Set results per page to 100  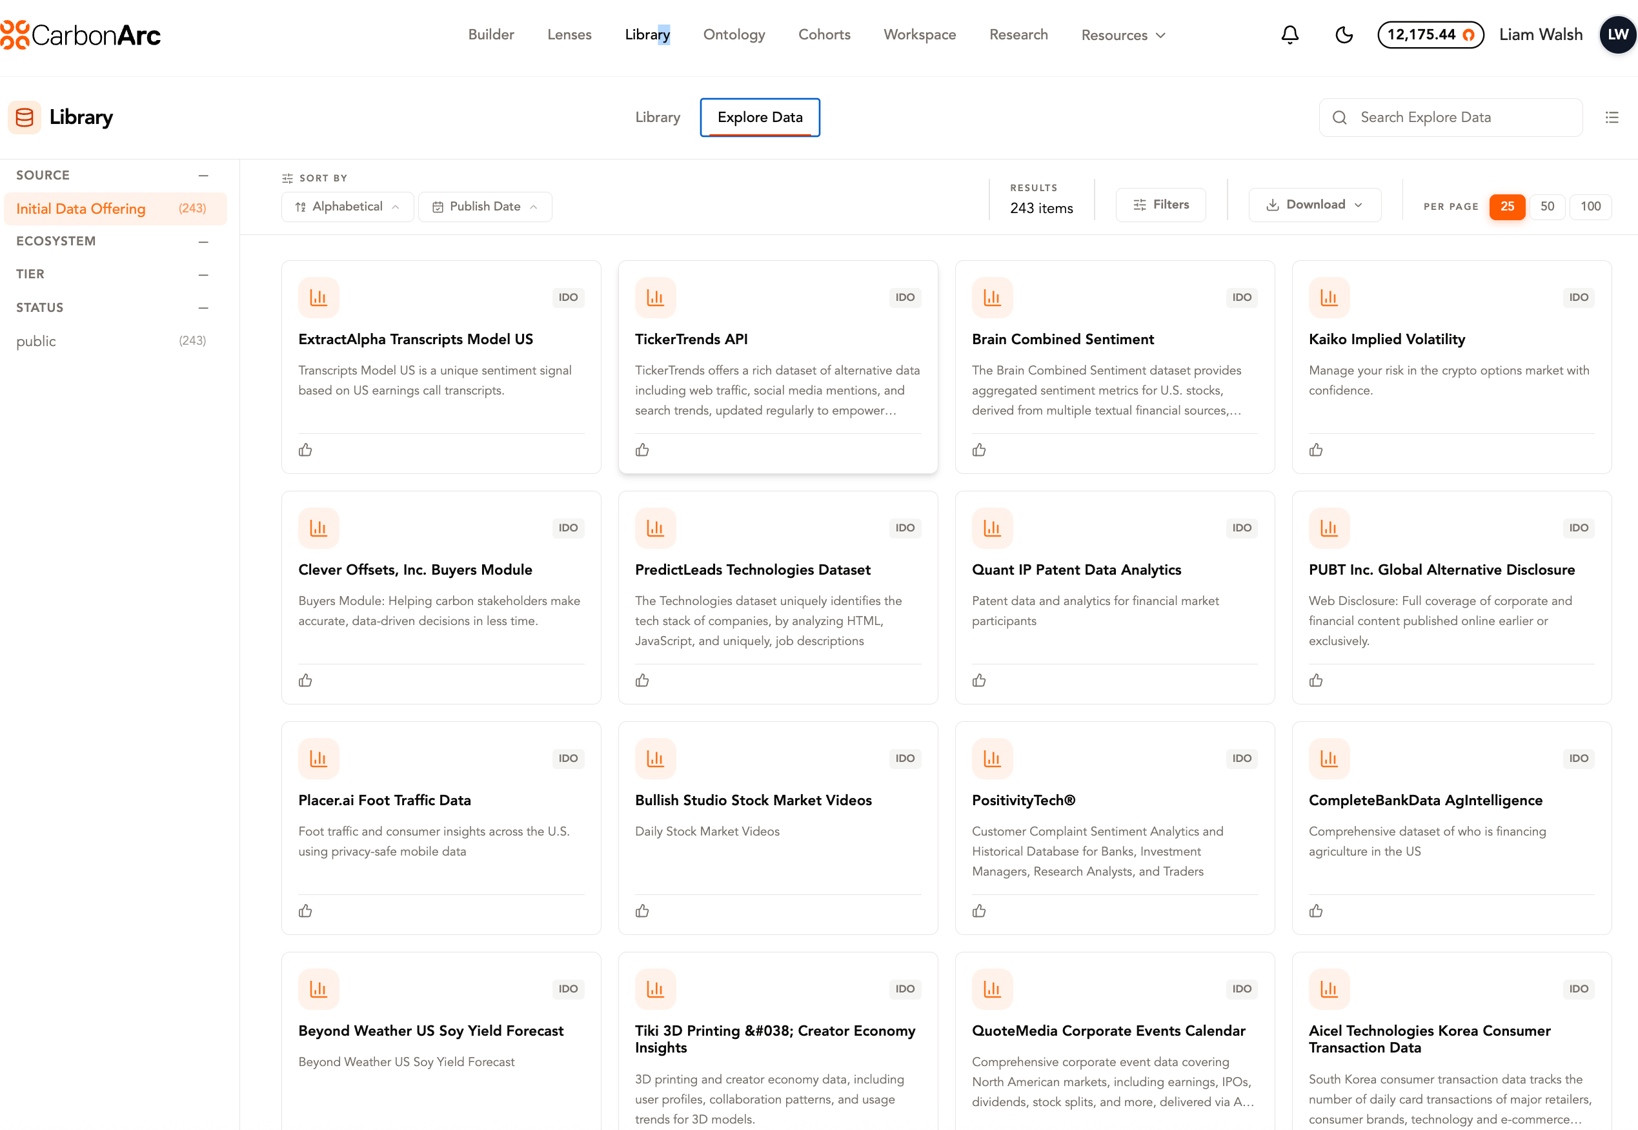pos(1591,207)
